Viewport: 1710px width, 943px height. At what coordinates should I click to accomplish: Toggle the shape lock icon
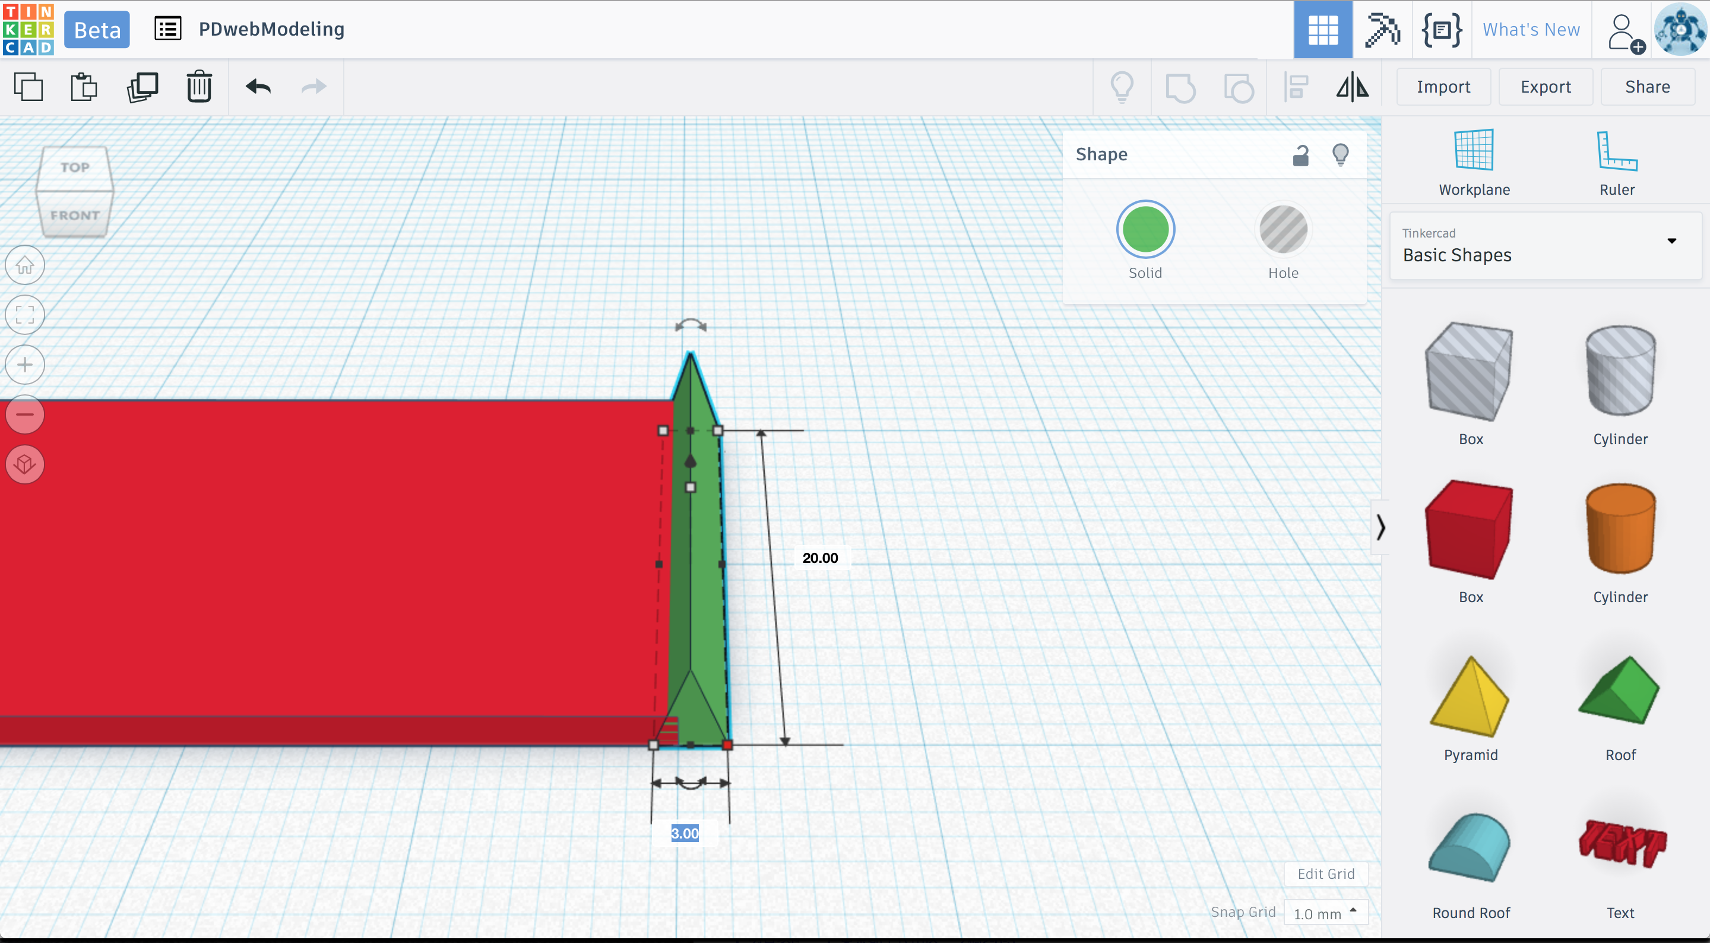click(x=1300, y=155)
